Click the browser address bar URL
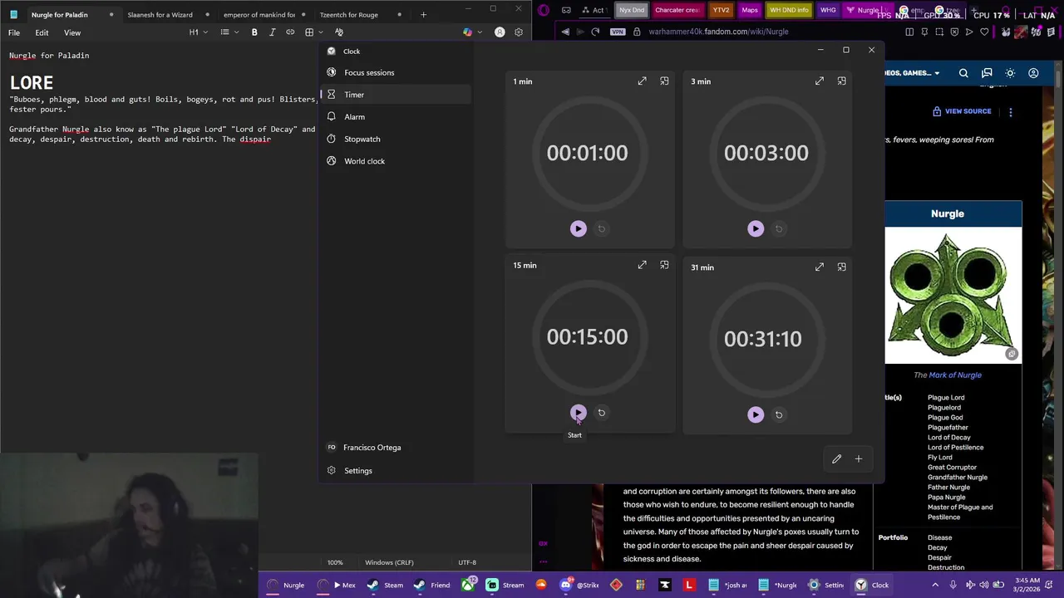The image size is (1064, 598). point(718,32)
